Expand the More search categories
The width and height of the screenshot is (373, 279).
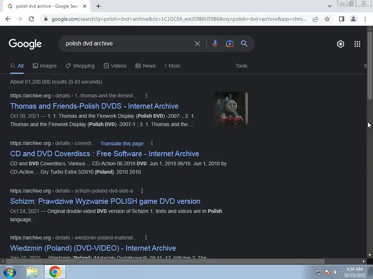pyautogui.click(x=172, y=66)
